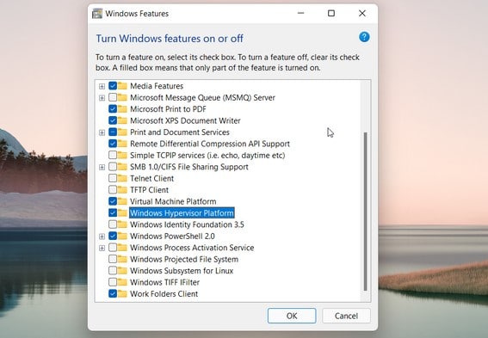The height and width of the screenshot is (338, 488).
Task: Uncheck Microsoft Print to PDF checkbox
Action: pos(113,109)
